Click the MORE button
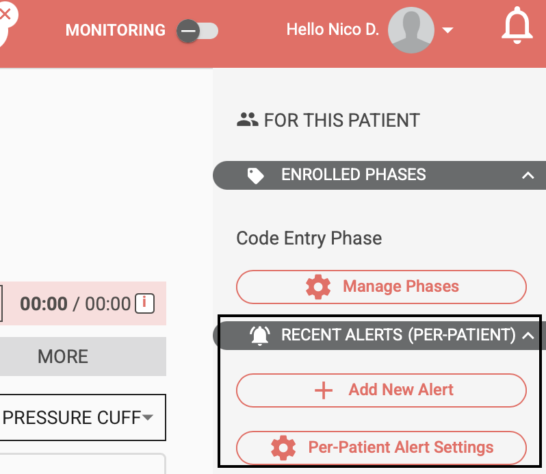 point(63,356)
